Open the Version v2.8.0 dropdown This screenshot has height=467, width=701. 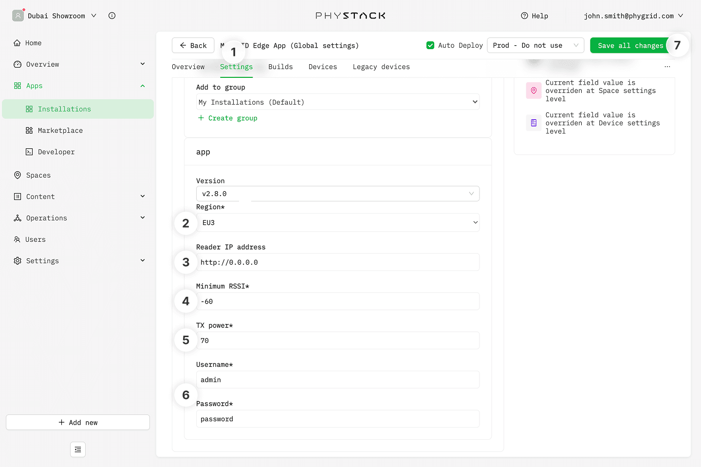[x=338, y=194]
